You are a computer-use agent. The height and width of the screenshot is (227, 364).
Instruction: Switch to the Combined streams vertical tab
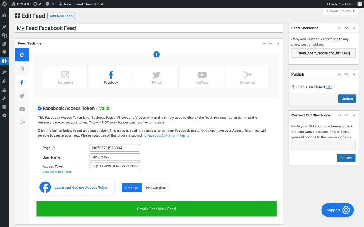tap(22, 122)
